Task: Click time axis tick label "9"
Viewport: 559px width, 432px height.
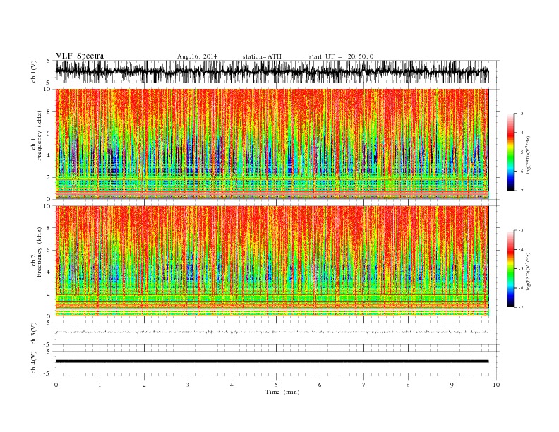Action: coord(452,385)
